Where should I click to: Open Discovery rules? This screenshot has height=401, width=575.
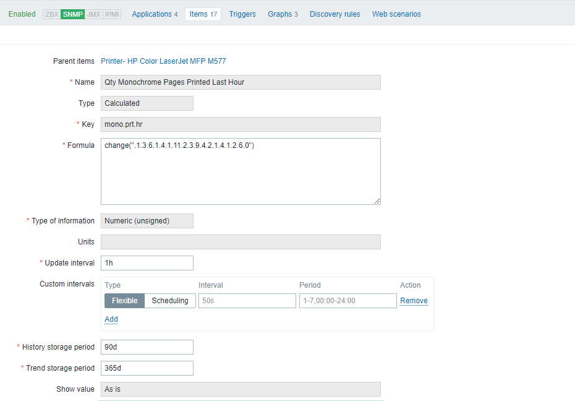click(334, 14)
